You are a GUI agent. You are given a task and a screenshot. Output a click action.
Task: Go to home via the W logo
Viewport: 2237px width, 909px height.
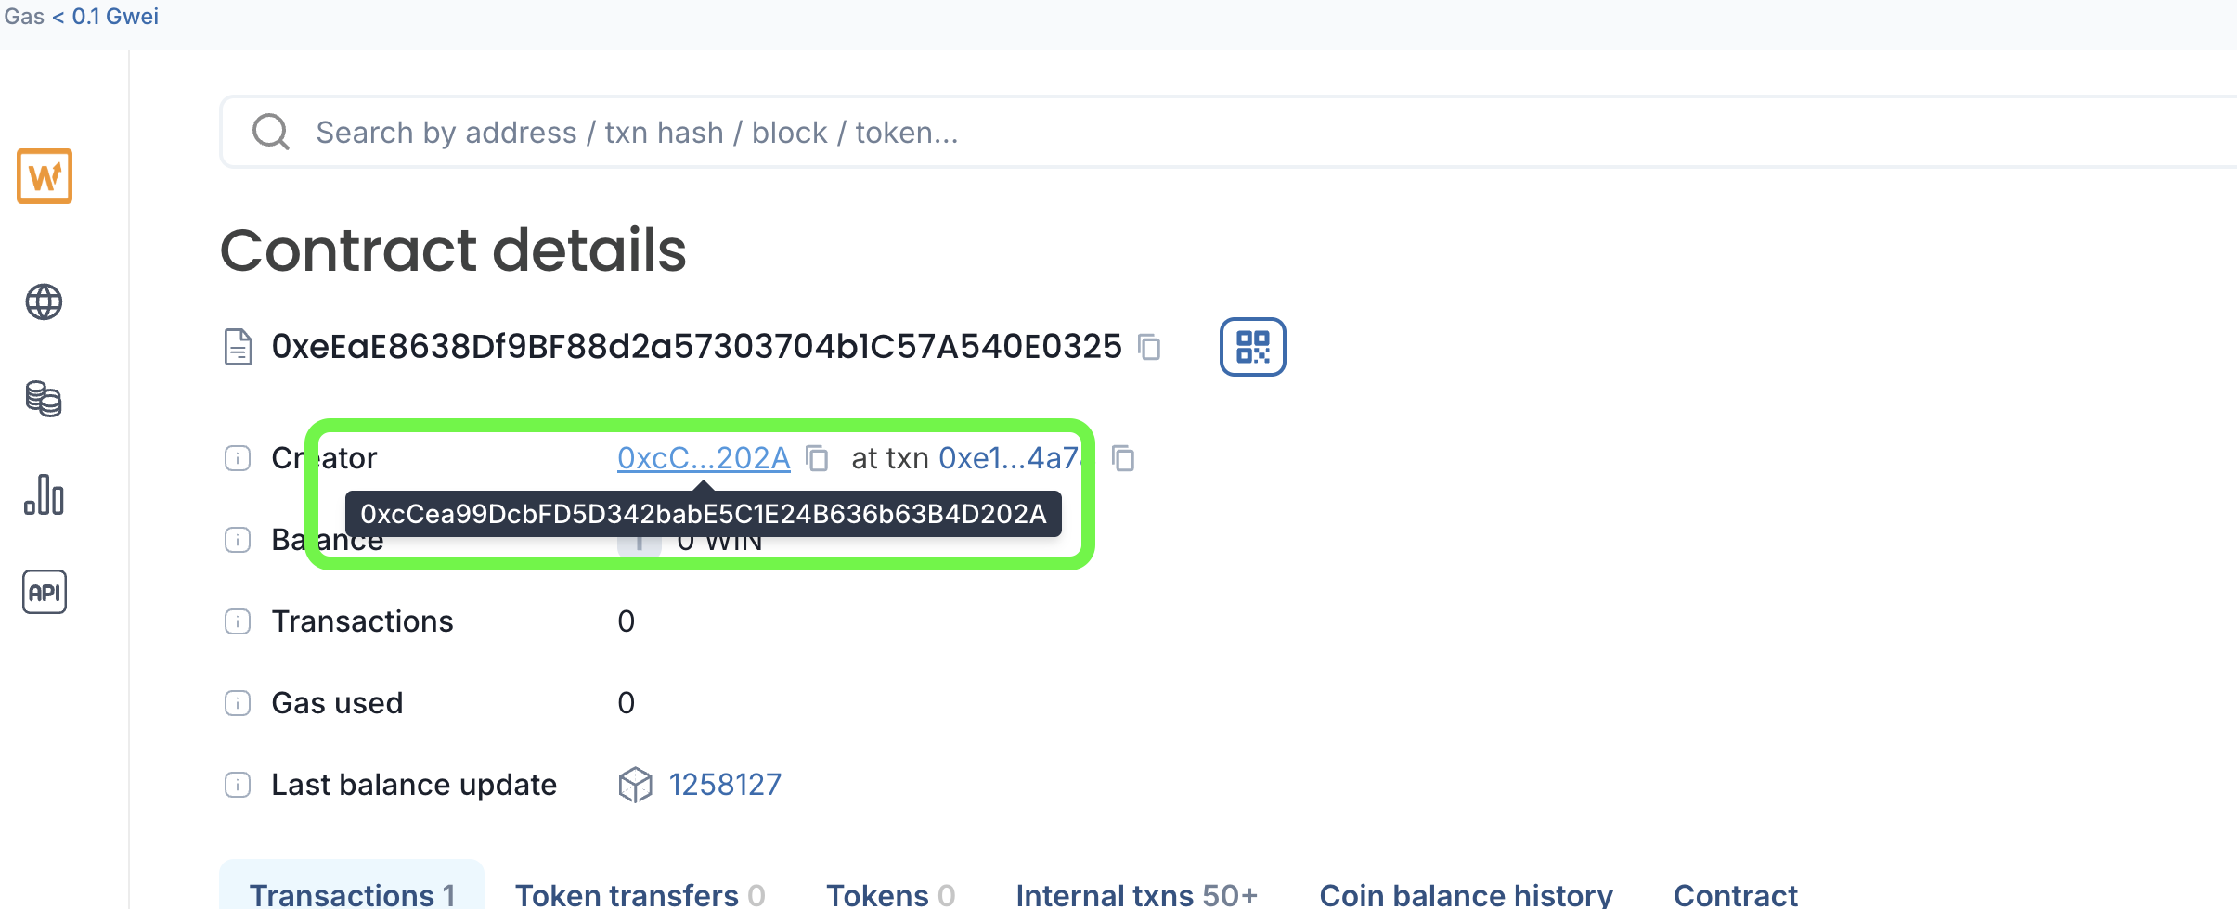(x=45, y=176)
